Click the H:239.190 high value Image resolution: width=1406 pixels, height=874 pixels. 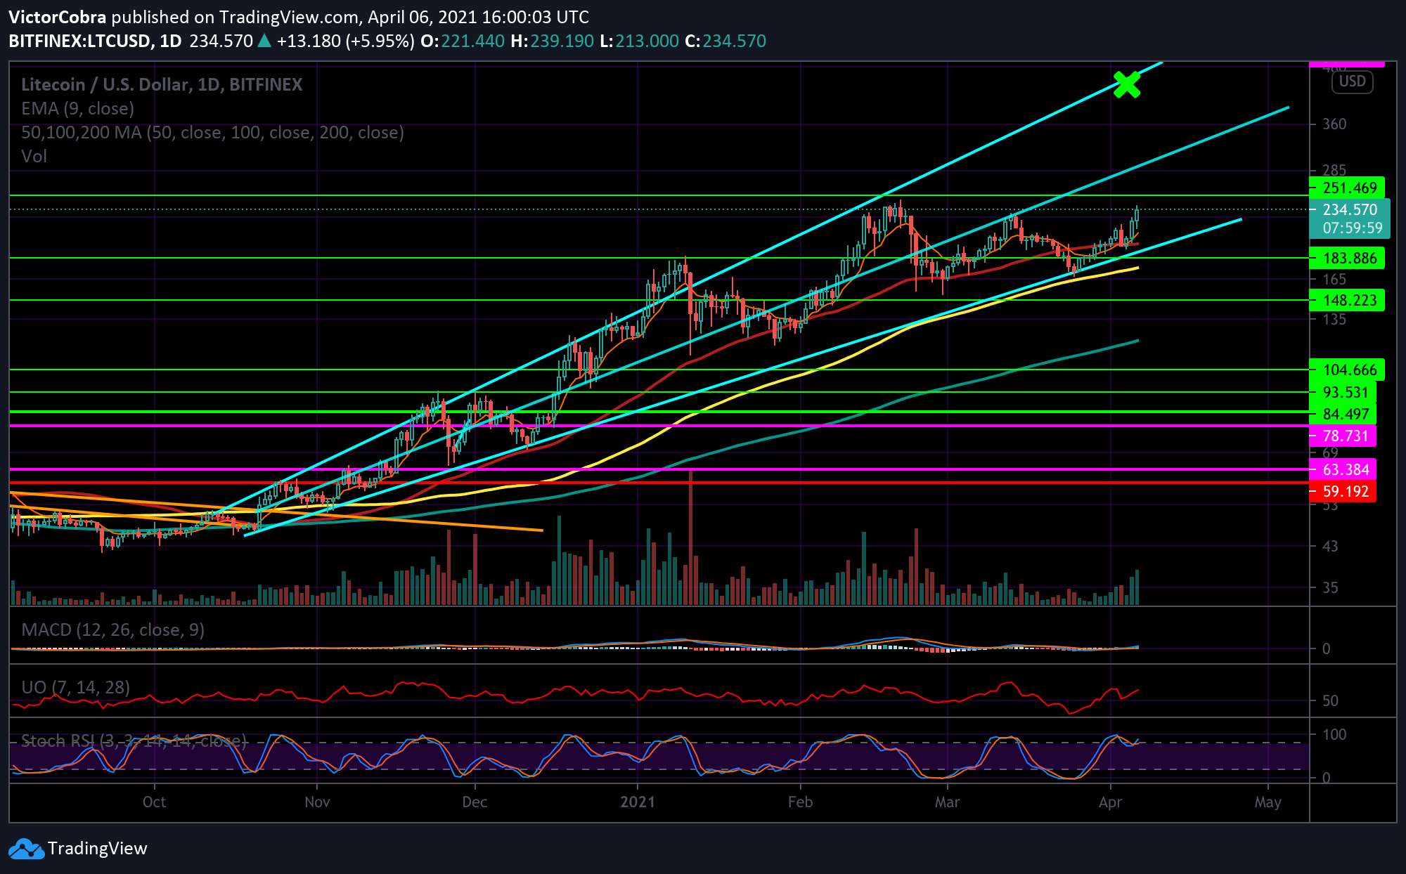point(553,41)
